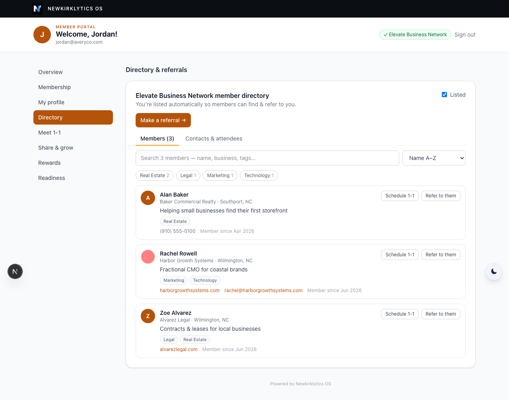This screenshot has height=400, width=509.
Task: Select the Members (3) tab
Action: point(157,139)
